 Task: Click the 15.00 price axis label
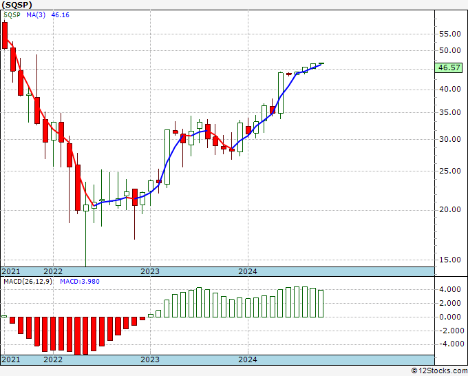pyautogui.click(x=450, y=260)
